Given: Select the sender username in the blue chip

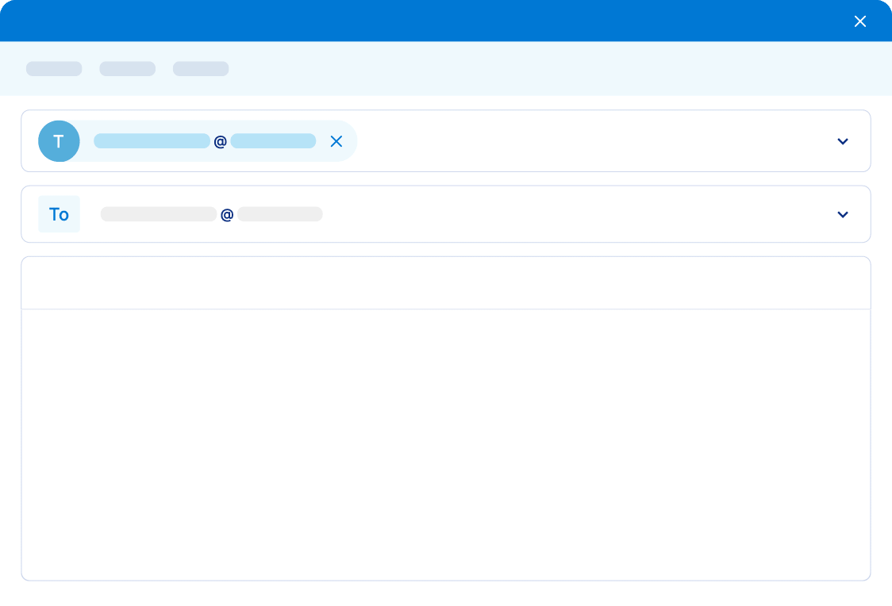Looking at the screenshot, I should pyautogui.click(x=152, y=141).
